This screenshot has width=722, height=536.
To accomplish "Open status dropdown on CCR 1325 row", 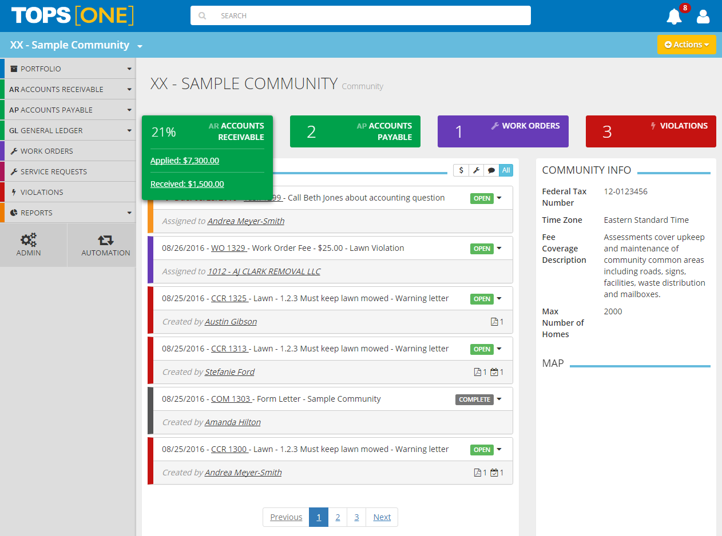I will click(499, 299).
